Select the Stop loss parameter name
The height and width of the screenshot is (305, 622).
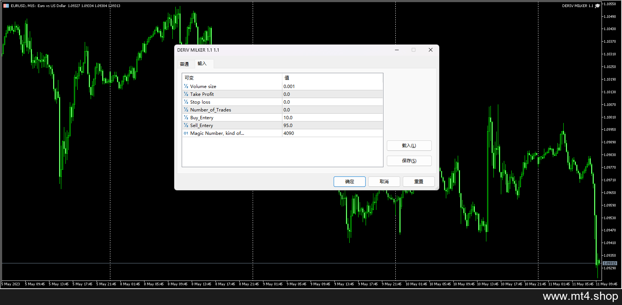click(x=200, y=102)
